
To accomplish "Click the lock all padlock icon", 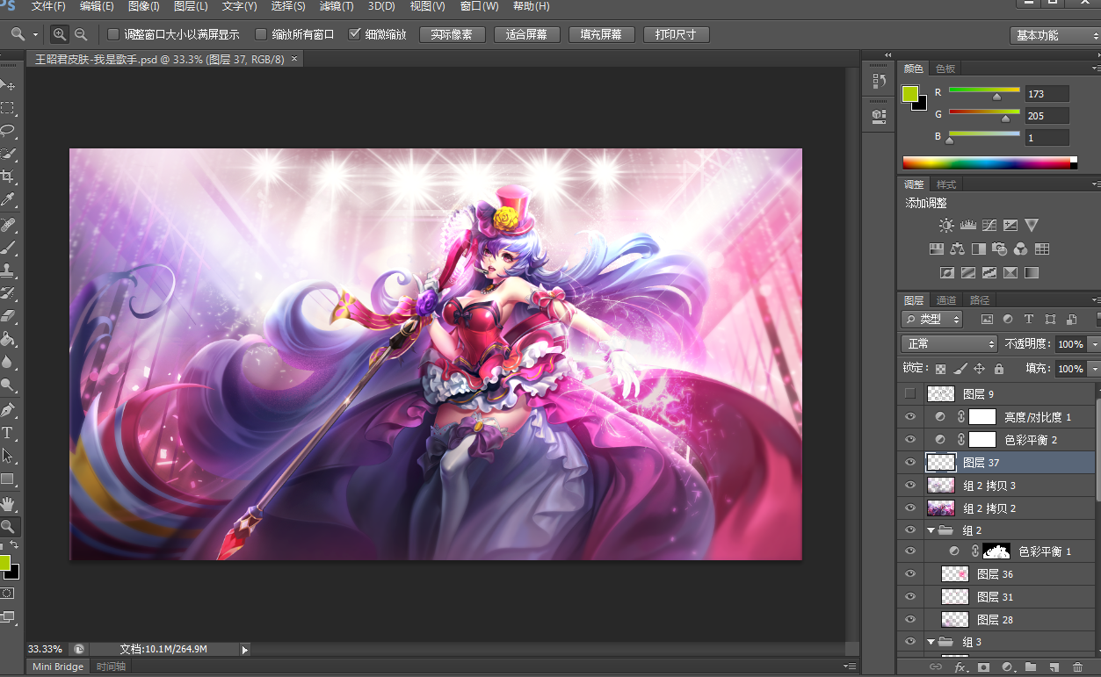I will [x=998, y=370].
